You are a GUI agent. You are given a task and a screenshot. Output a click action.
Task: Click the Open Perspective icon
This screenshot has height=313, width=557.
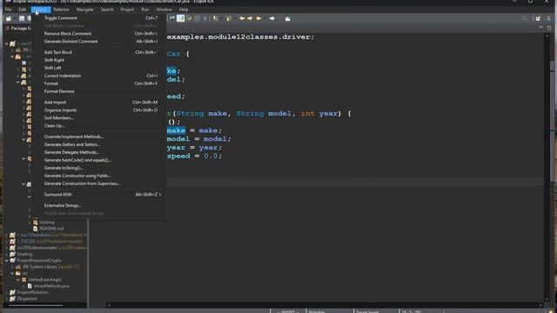(538, 18)
